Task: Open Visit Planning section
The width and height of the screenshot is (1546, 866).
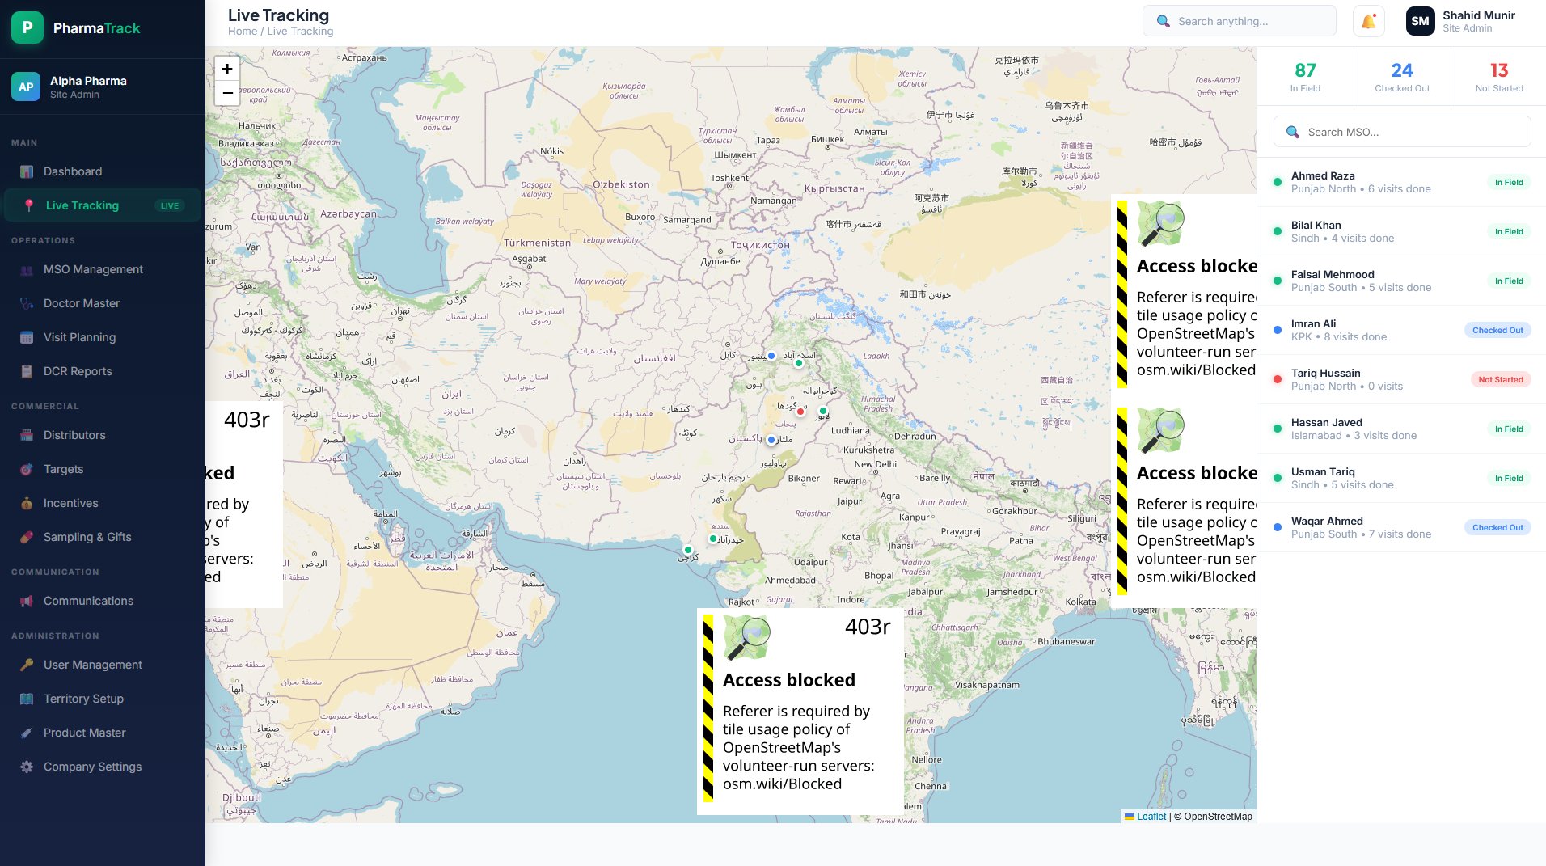Action: pyautogui.click(x=103, y=337)
